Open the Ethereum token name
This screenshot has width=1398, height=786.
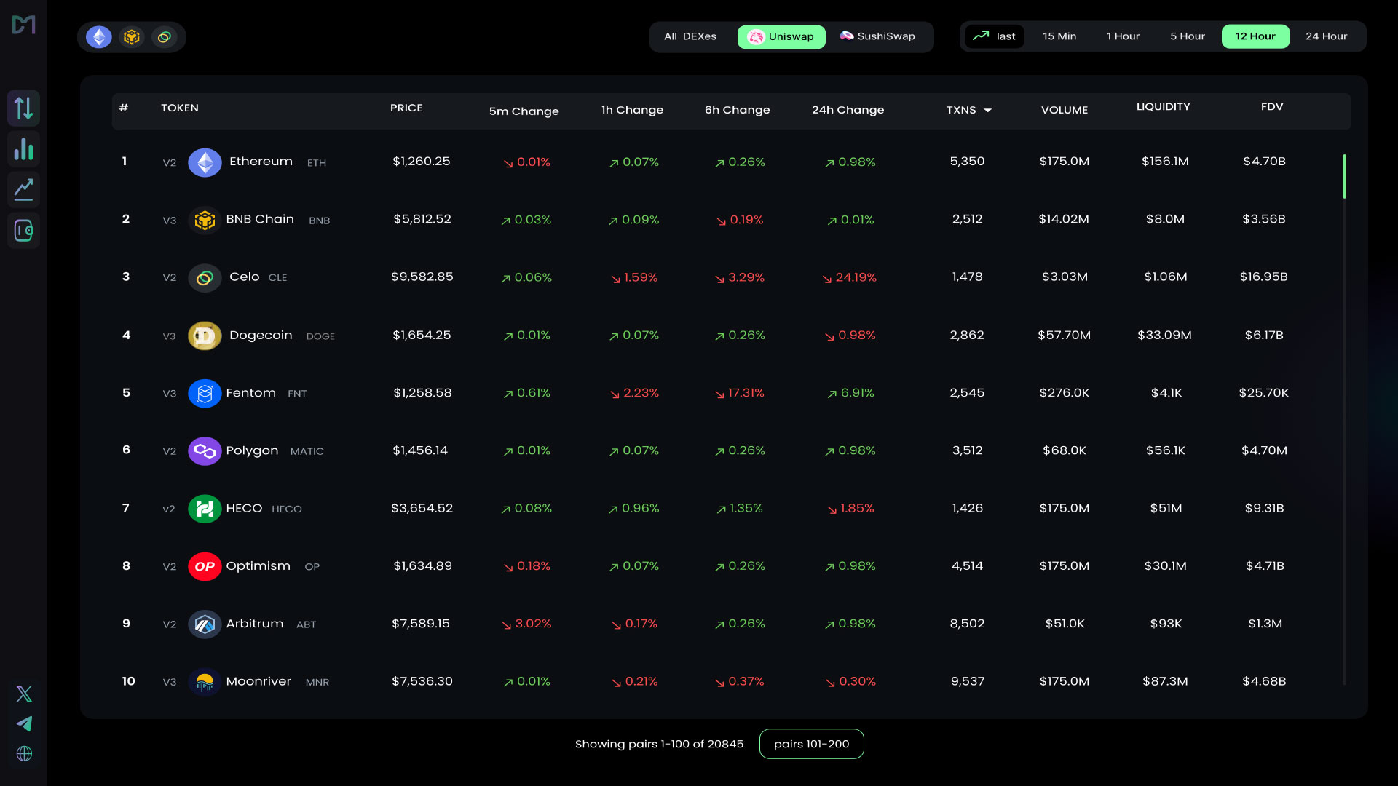[261, 162]
